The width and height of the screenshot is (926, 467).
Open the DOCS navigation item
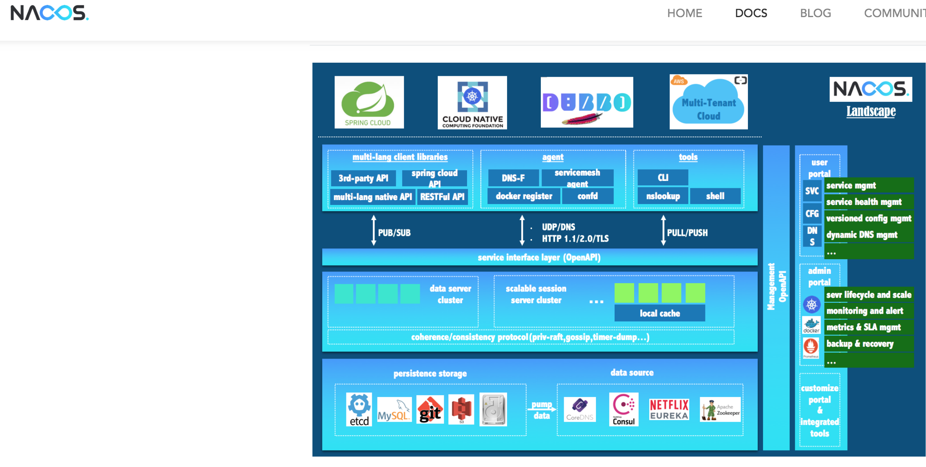[751, 13]
